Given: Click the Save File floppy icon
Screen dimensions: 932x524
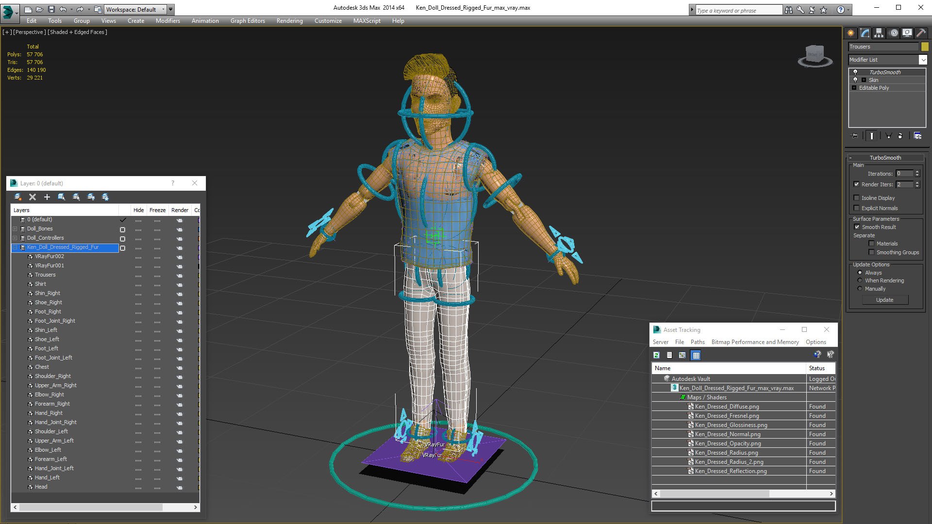Looking at the screenshot, I should pyautogui.click(x=50, y=9).
